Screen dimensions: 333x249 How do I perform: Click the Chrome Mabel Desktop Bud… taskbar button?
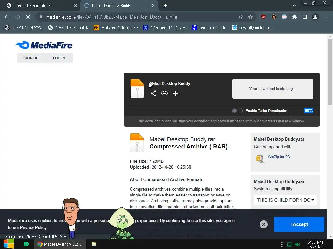pyautogui.click(x=60, y=244)
